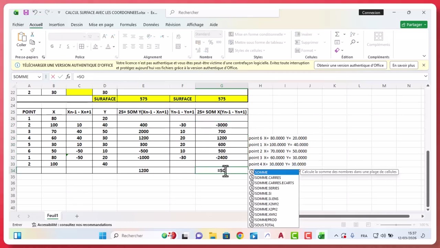
Task: Click the clear eraser icon
Action: click(337, 50)
